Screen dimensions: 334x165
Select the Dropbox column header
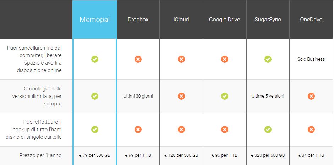tap(138, 20)
